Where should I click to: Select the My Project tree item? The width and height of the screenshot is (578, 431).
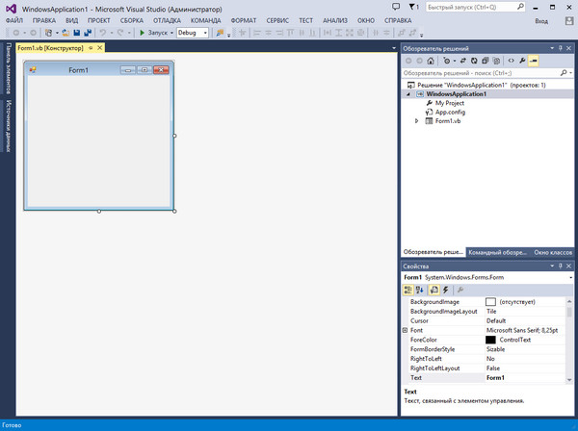[x=449, y=103]
